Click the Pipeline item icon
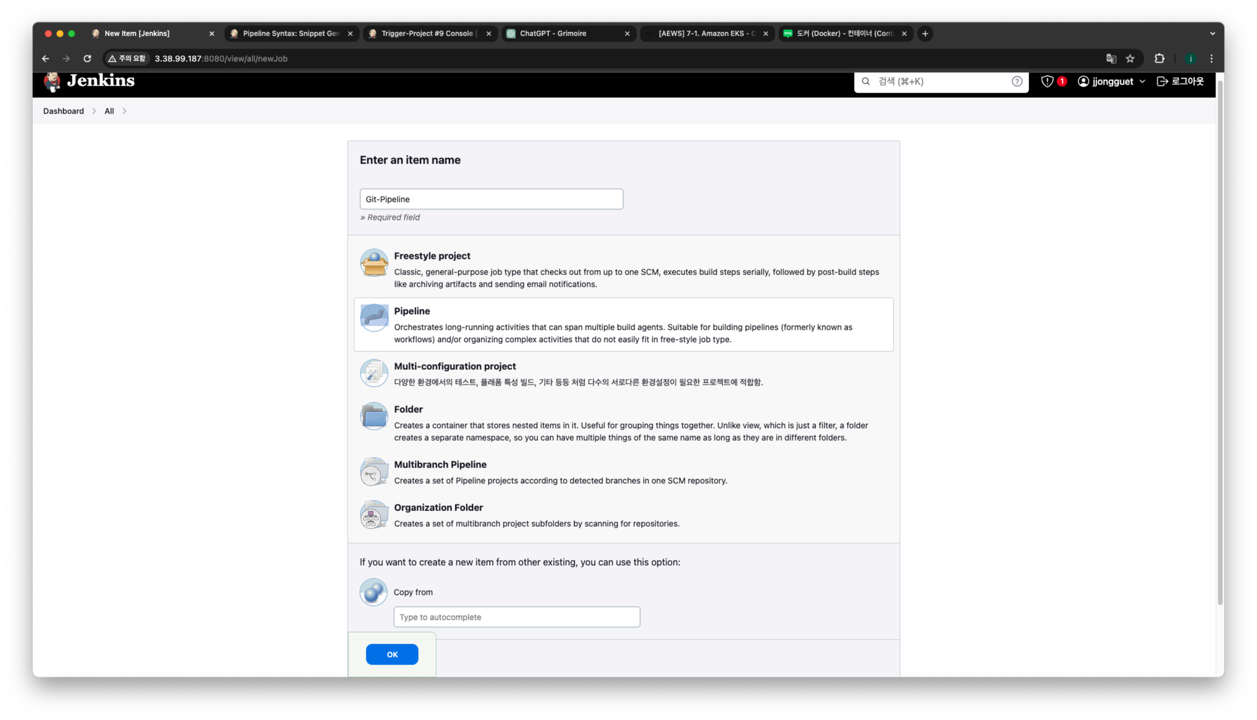 [374, 318]
